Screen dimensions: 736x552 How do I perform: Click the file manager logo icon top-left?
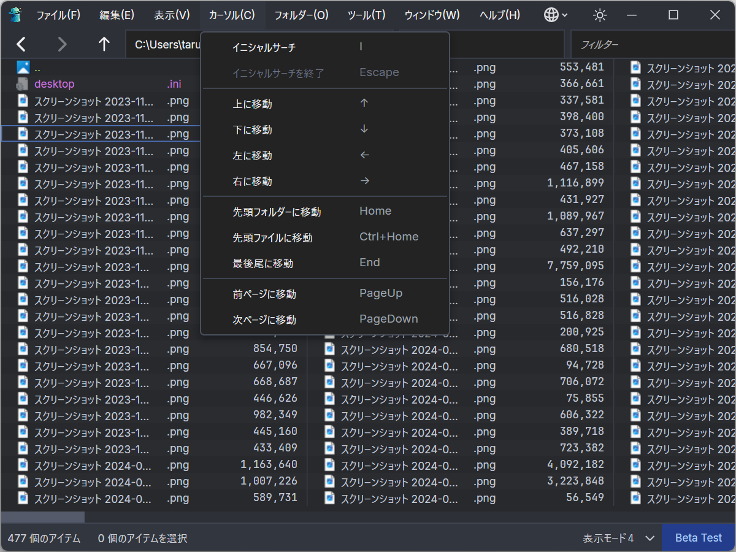tap(14, 14)
